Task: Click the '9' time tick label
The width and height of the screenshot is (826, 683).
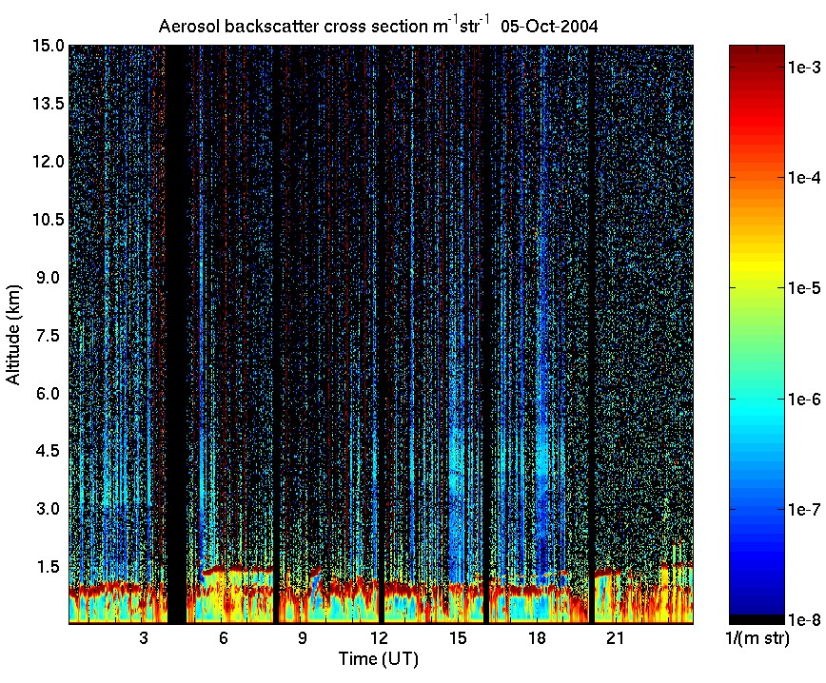Action: point(302,638)
